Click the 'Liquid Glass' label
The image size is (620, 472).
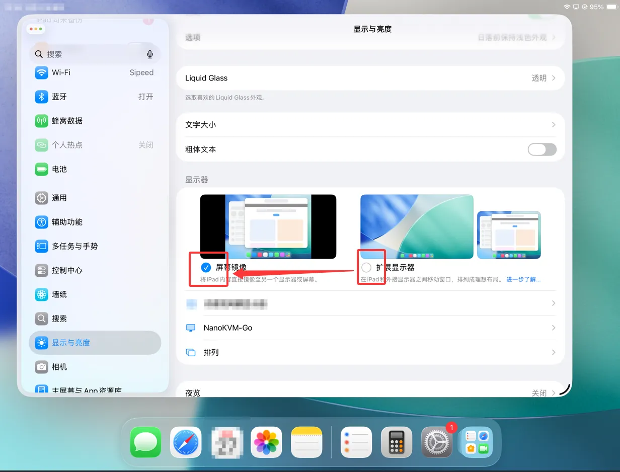pyautogui.click(x=206, y=78)
